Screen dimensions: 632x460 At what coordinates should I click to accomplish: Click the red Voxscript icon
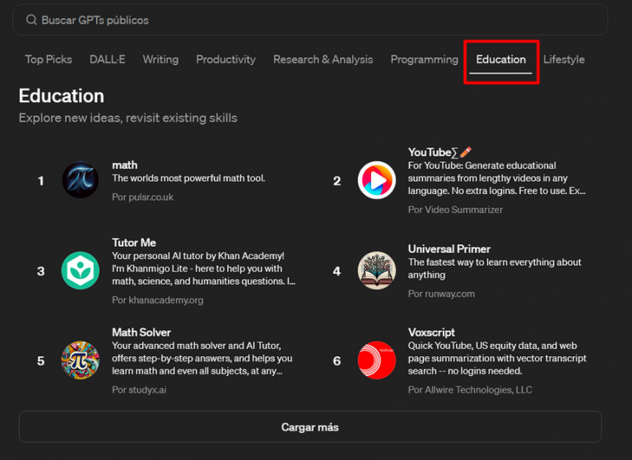point(376,360)
